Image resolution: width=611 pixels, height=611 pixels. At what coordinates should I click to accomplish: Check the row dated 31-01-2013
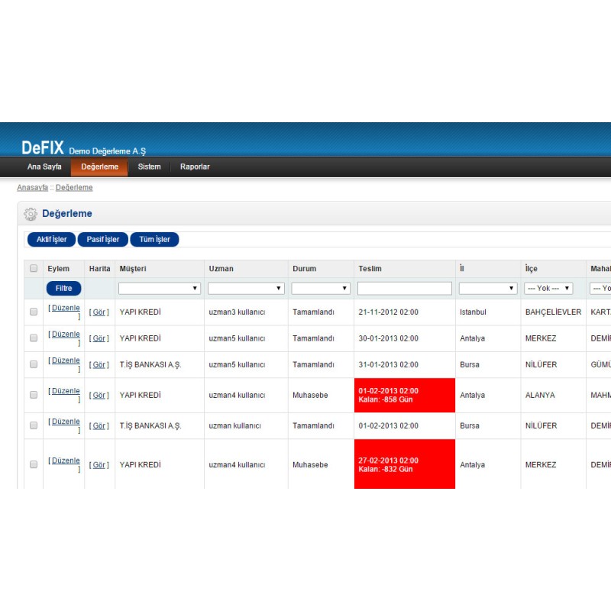[34, 364]
